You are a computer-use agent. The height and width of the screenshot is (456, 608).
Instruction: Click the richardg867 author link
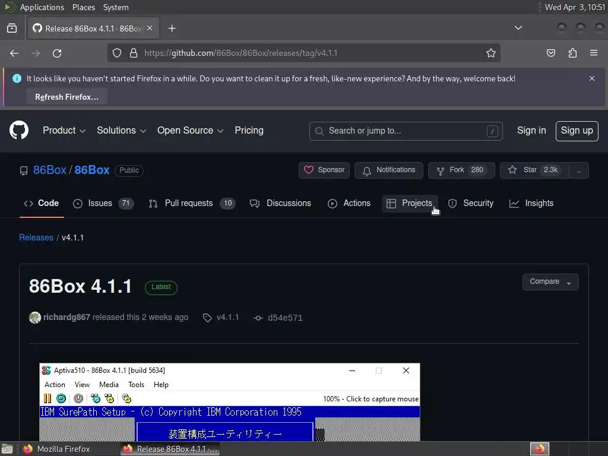(x=66, y=317)
